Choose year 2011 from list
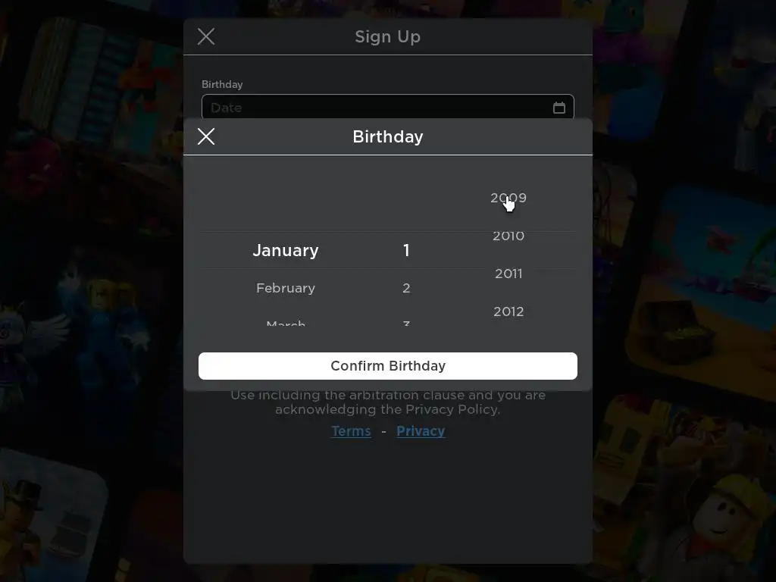Image resolution: width=776 pixels, height=582 pixels. click(x=508, y=274)
